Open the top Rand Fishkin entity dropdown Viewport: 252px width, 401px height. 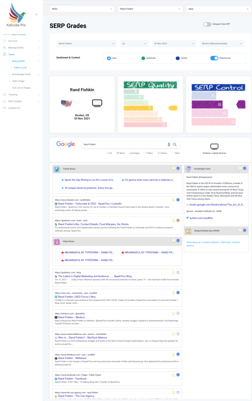pyautogui.click(x=150, y=9)
